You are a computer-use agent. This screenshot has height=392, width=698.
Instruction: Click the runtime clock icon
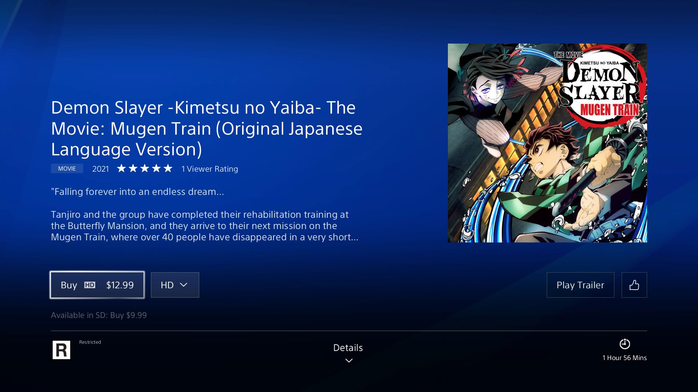point(625,344)
